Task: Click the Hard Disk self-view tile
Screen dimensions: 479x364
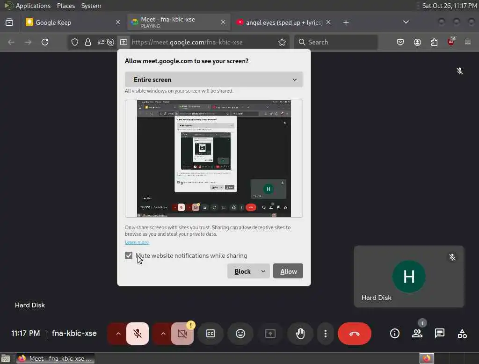Action: click(409, 277)
